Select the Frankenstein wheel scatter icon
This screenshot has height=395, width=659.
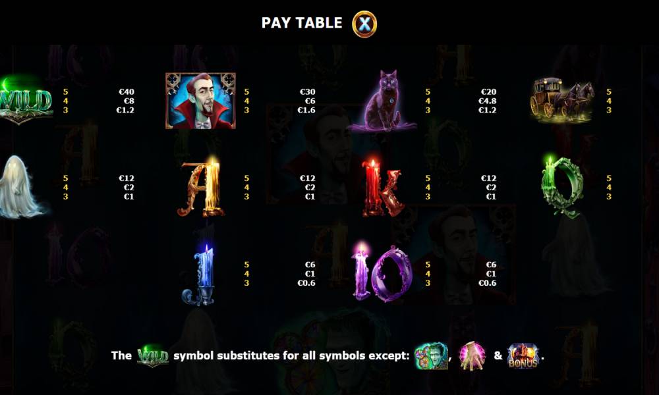click(431, 355)
